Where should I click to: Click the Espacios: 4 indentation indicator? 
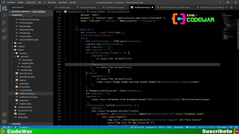pyautogui.click(x=151, y=127)
